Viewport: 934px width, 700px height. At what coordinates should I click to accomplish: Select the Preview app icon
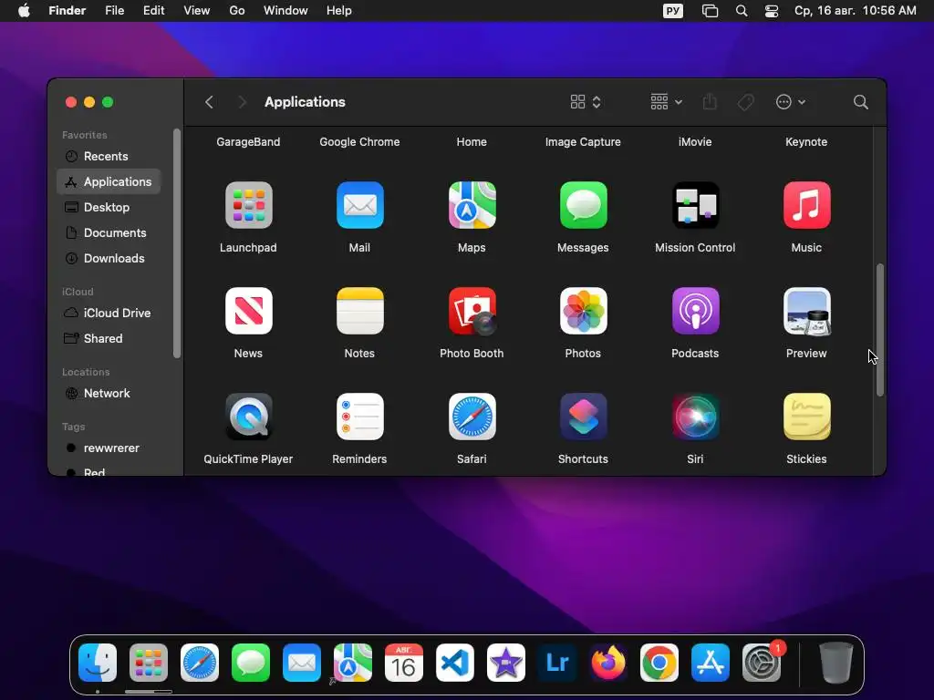coord(806,311)
